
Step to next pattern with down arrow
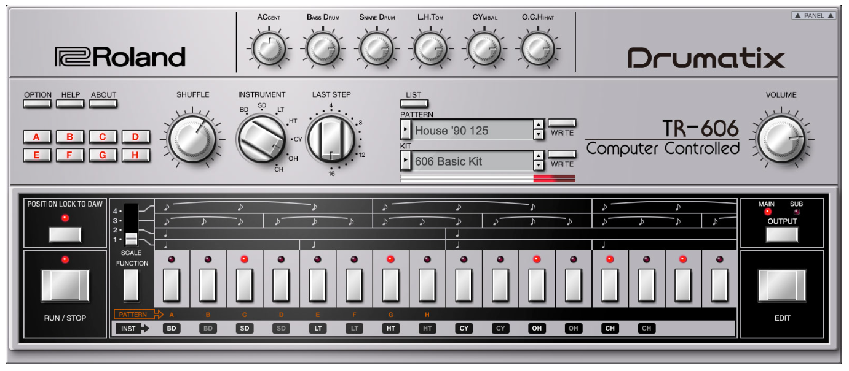pyautogui.click(x=539, y=135)
